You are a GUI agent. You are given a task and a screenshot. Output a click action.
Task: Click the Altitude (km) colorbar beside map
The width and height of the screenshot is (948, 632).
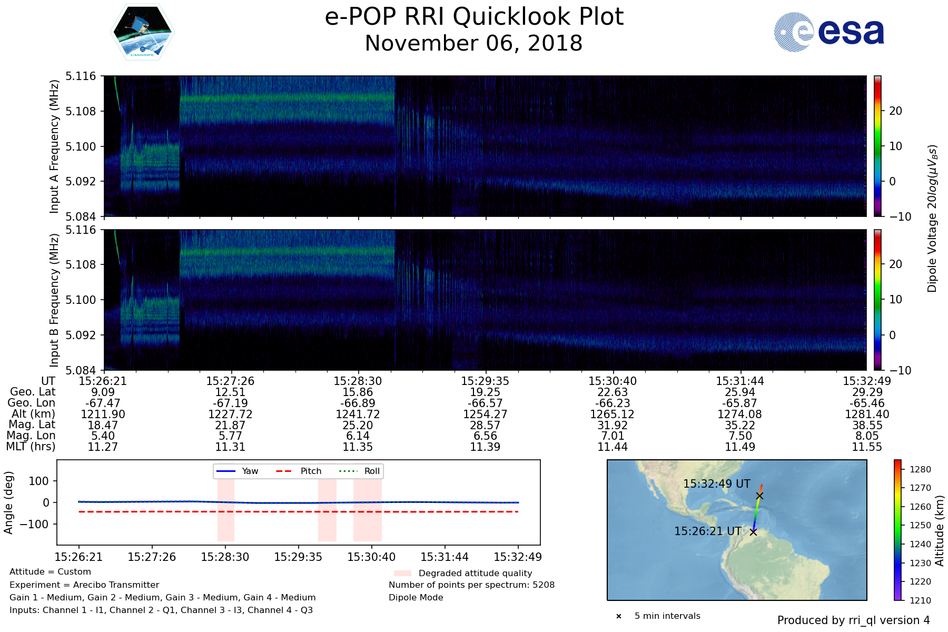click(x=897, y=530)
